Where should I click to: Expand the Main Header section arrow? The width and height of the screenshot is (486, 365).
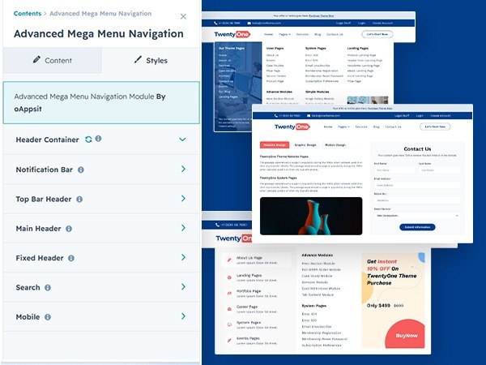(183, 228)
